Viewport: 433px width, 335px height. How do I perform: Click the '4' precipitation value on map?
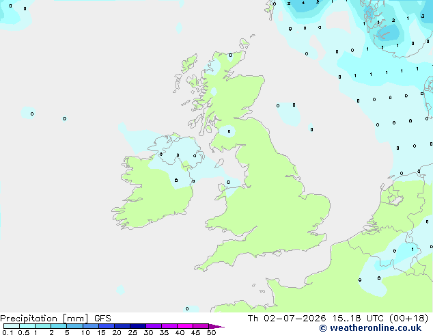pyautogui.click(x=303, y=3)
